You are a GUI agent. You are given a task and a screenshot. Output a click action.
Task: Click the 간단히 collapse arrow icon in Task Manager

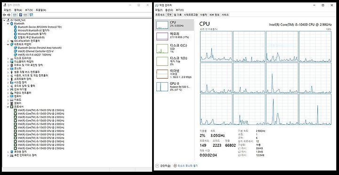point(157,166)
